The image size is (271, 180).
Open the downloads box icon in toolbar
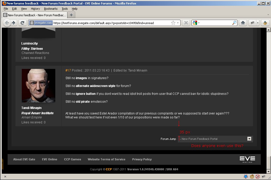coord(265,23)
